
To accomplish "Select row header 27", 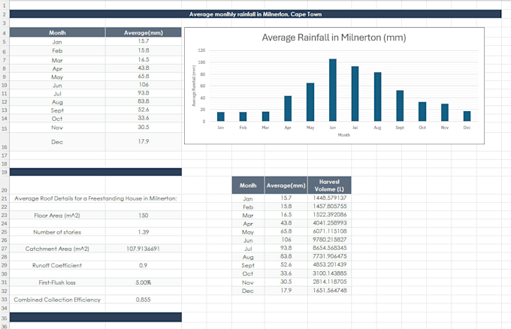I will pos(5,249).
